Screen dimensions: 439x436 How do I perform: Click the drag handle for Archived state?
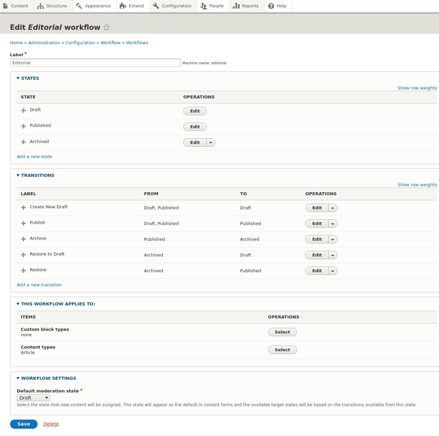pyautogui.click(x=23, y=142)
